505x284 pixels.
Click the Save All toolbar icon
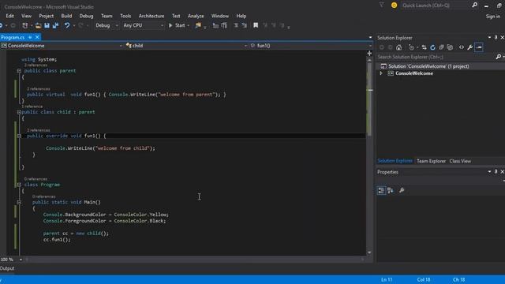pyautogui.click(x=55, y=25)
